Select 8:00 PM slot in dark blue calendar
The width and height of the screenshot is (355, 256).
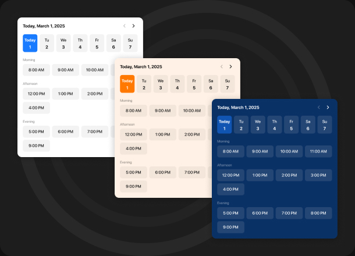pos(318,213)
